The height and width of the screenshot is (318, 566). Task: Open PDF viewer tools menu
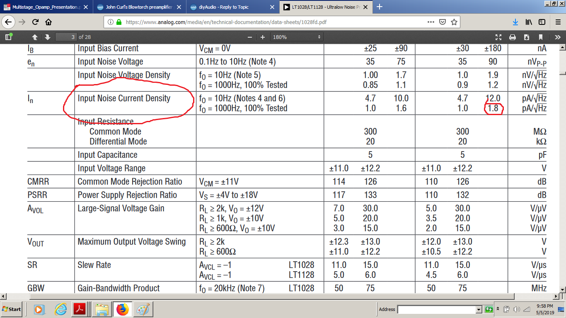[x=557, y=37]
